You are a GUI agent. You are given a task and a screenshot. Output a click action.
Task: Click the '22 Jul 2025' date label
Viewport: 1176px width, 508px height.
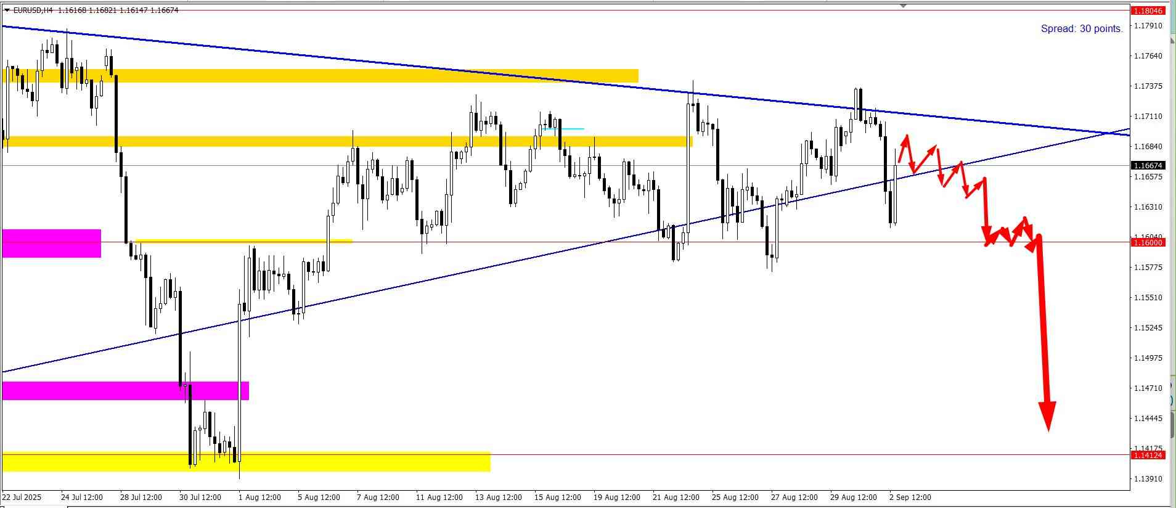(22, 498)
